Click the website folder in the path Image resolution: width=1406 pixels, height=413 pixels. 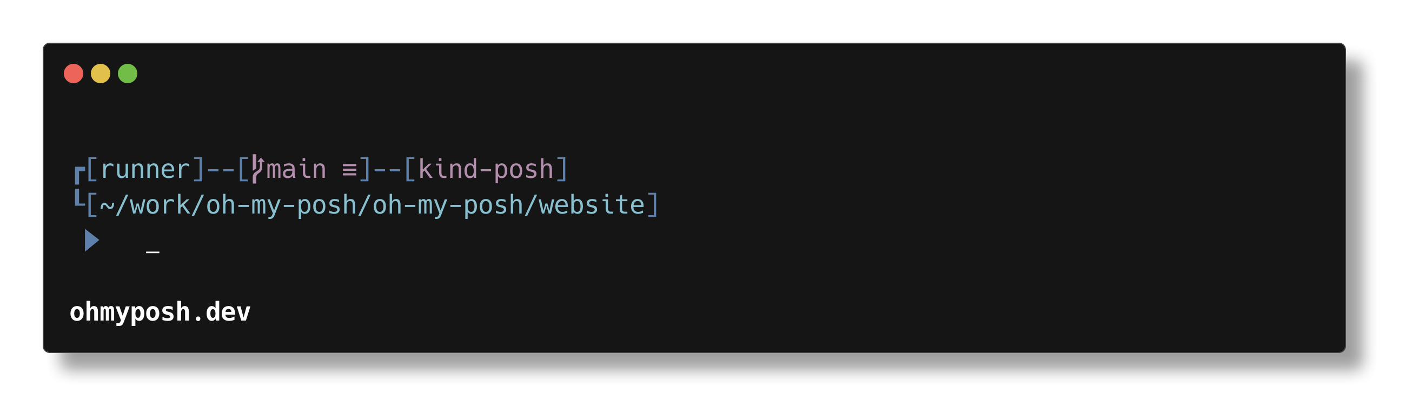pyautogui.click(x=592, y=205)
